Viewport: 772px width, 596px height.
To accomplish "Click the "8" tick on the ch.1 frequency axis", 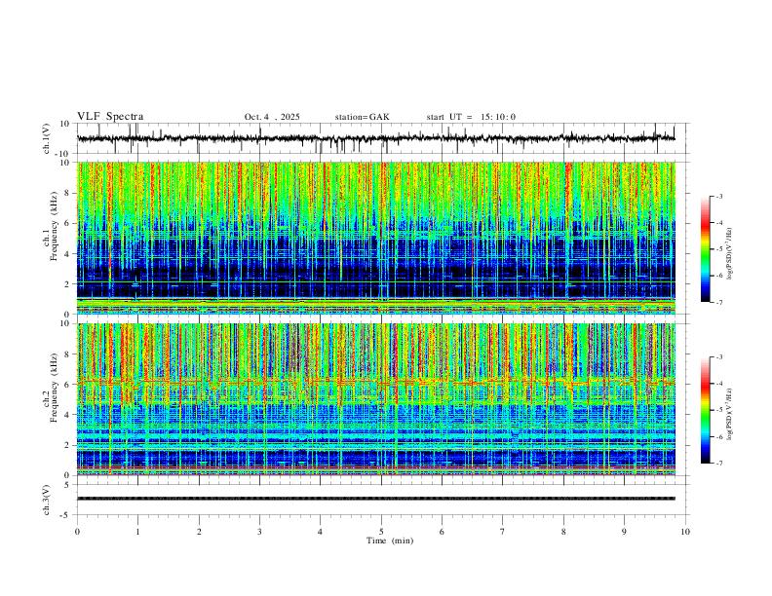I will pyautogui.click(x=67, y=193).
